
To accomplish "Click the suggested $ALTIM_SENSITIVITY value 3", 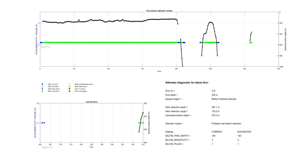I will point(238,140).
